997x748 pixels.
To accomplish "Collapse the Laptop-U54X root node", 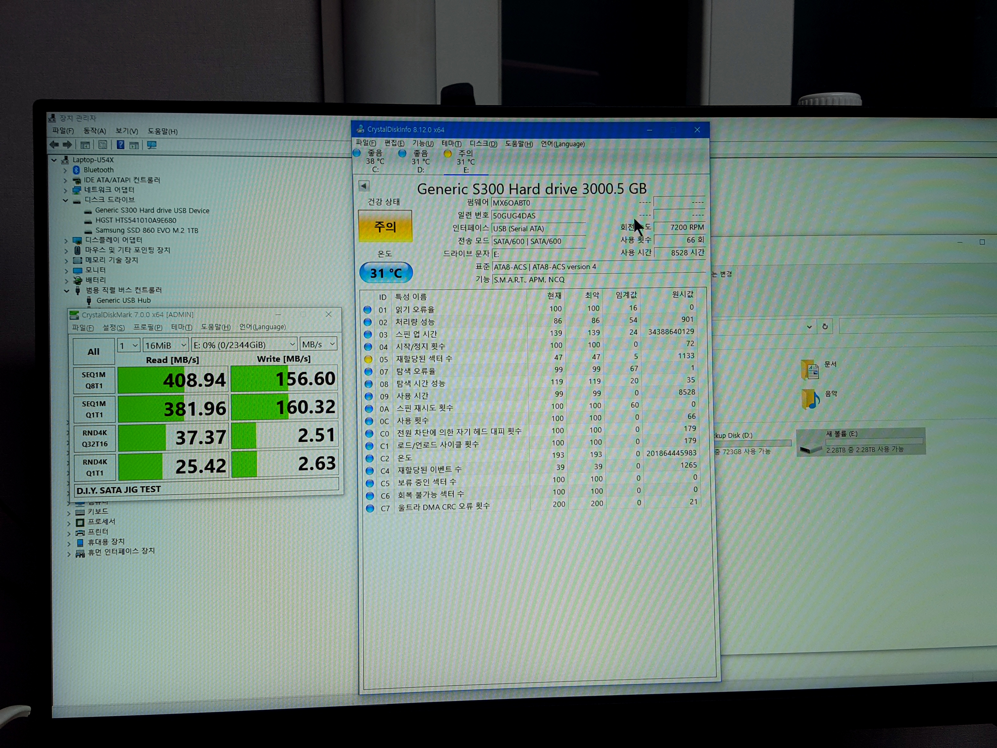I will [x=54, y=160].
